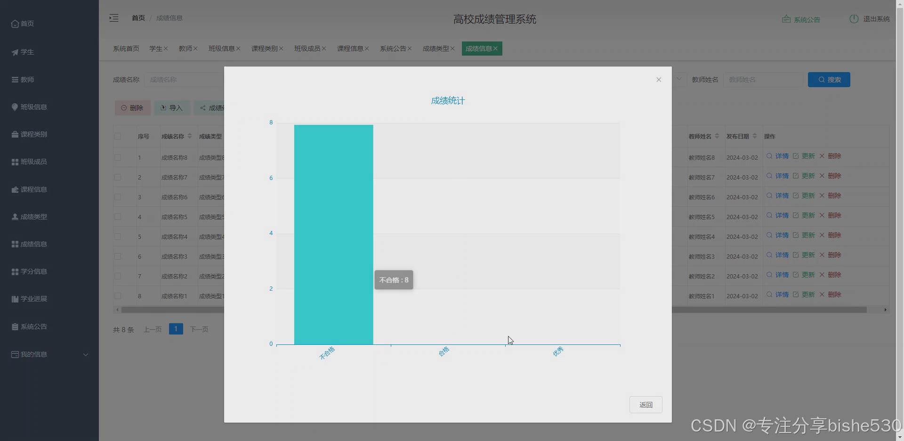
Task: Check the row 5 checkbox (成绩名称4)
Action: [118, 237]
